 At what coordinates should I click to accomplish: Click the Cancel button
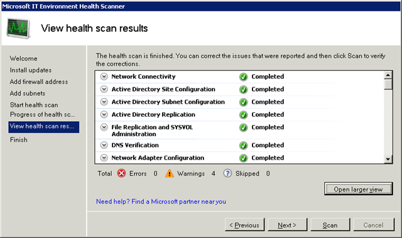[x=374, y=225]
